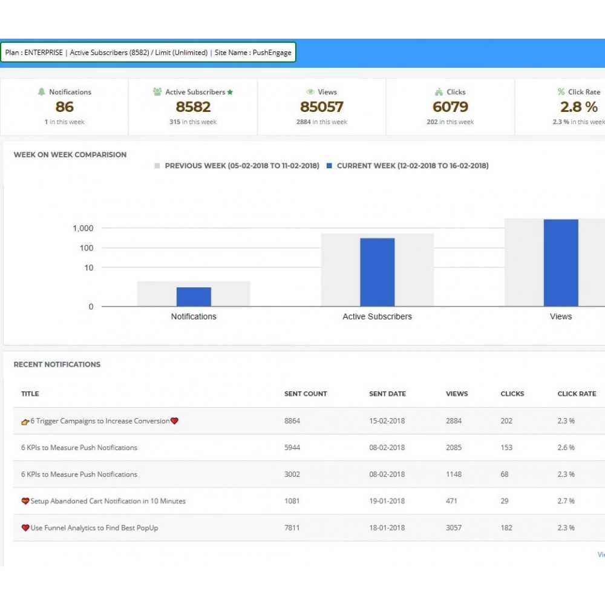Click the heart emoji before Use Funnel Analytics
This screenshot has width=605, height=605.
click(25, 528)
